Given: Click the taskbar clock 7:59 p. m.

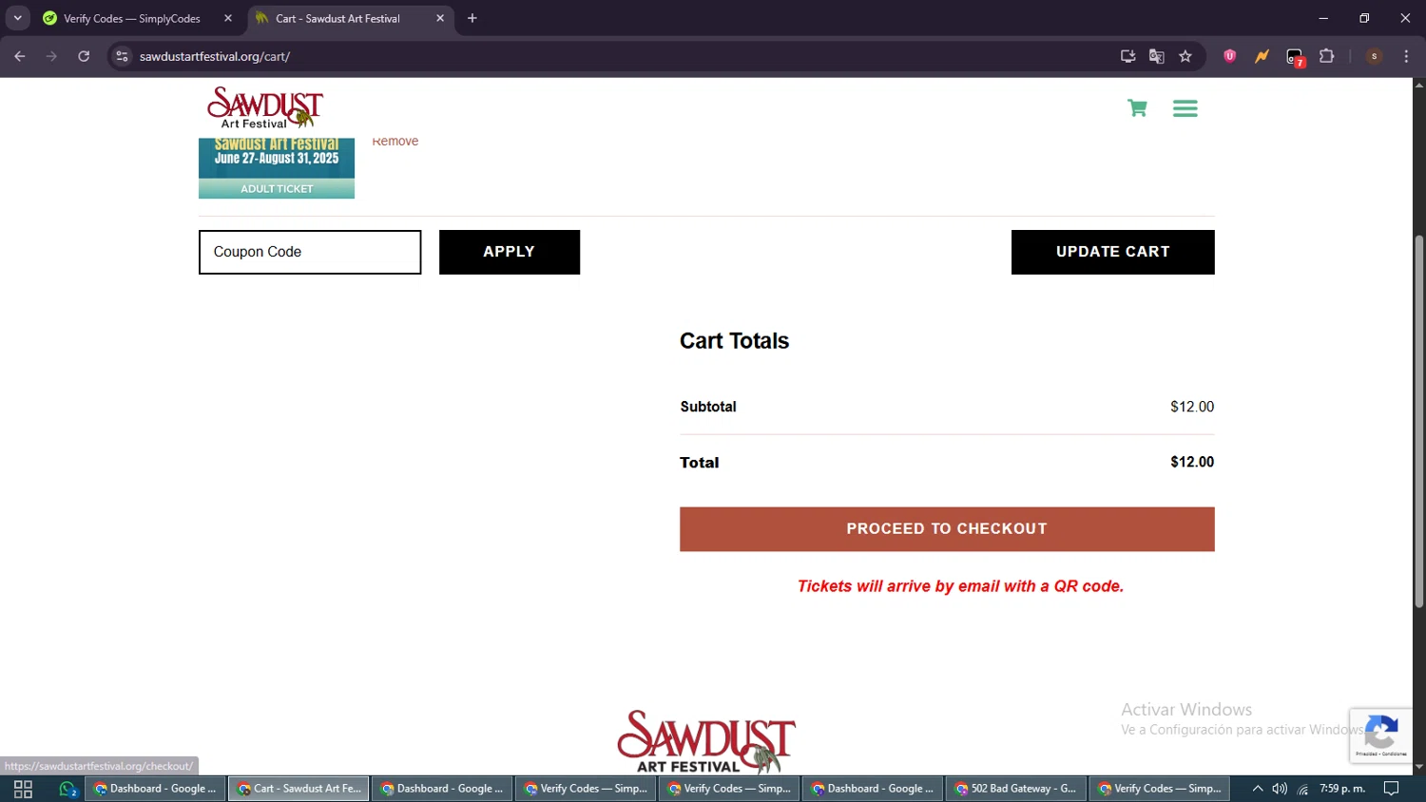Looking at the screenshot, I should pyautogui.click(x=1342, y=789).
